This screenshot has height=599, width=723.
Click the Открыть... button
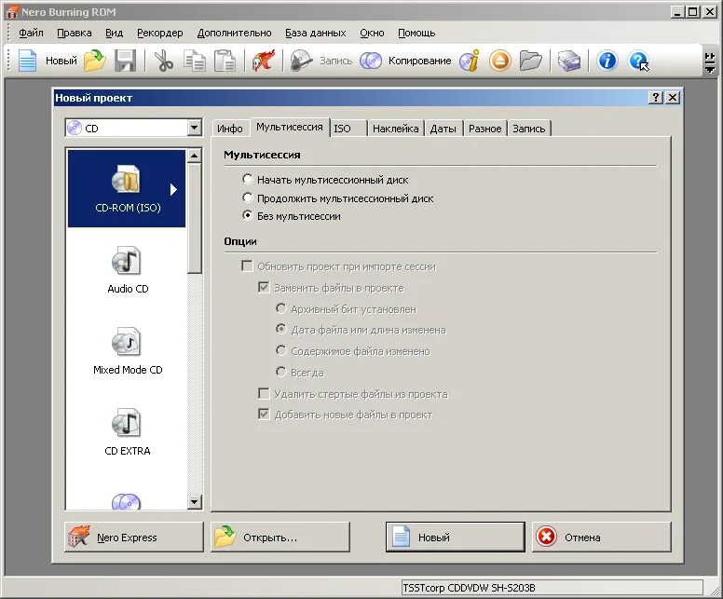280,537
